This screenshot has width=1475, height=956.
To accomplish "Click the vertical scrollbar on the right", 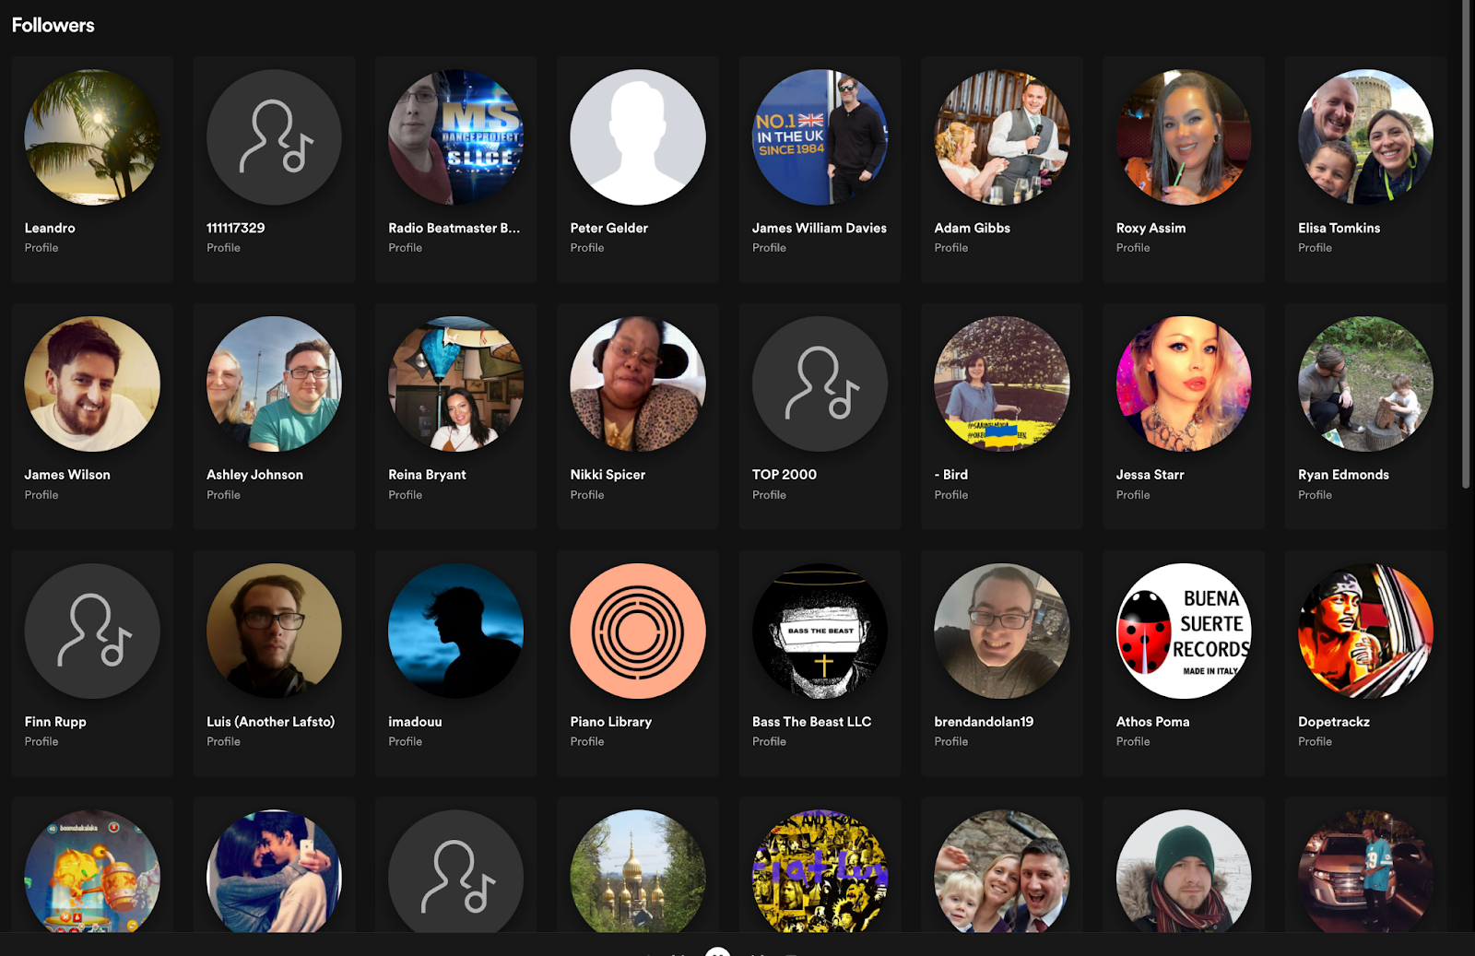I will coord(1466,244).
